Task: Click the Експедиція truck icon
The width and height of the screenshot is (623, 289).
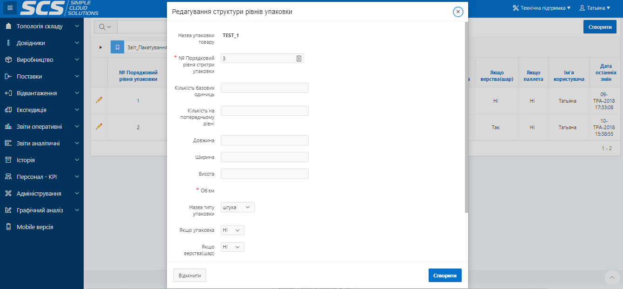Action: (8, 110)
